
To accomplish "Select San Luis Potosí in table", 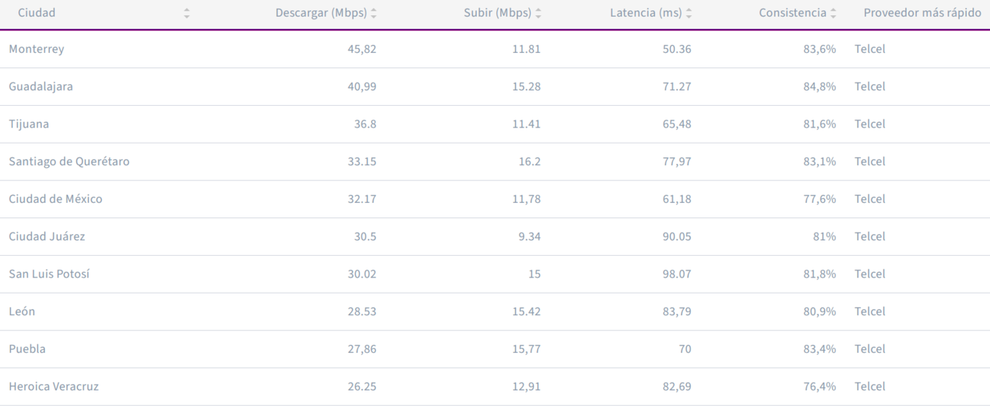I will (49, 274).
